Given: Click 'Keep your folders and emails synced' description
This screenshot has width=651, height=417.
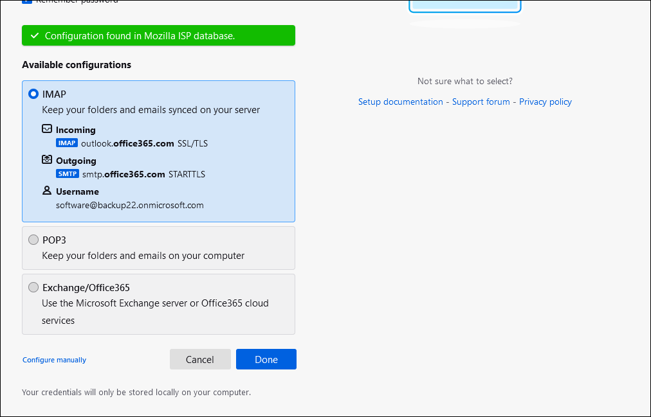Looking at the screenshot, I should point(151,110).
